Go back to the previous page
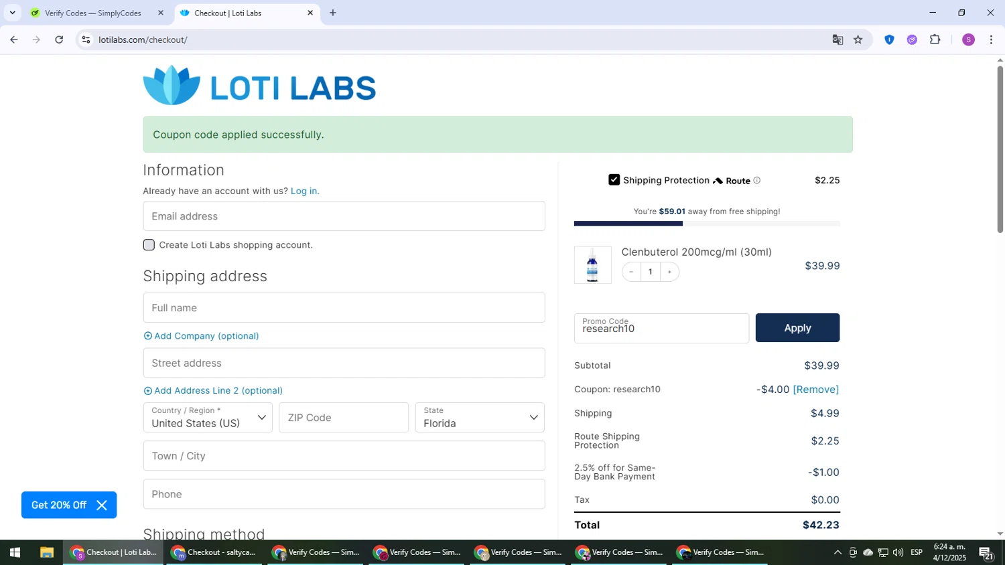Image resolution: width=1005 pixels, height=565 pixels. tap(13, 39)
